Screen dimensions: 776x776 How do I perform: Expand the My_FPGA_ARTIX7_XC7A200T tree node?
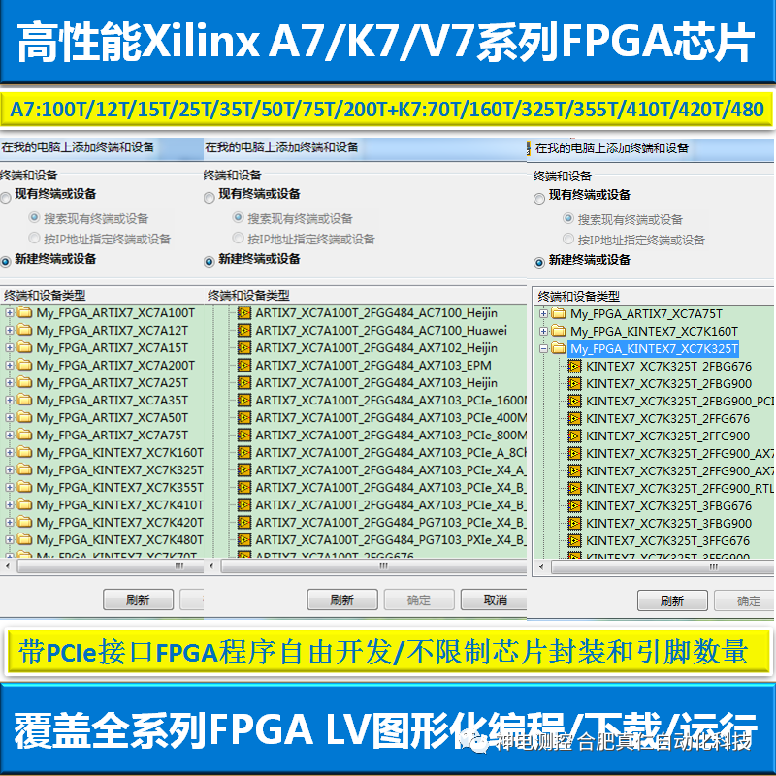(10, 366)
